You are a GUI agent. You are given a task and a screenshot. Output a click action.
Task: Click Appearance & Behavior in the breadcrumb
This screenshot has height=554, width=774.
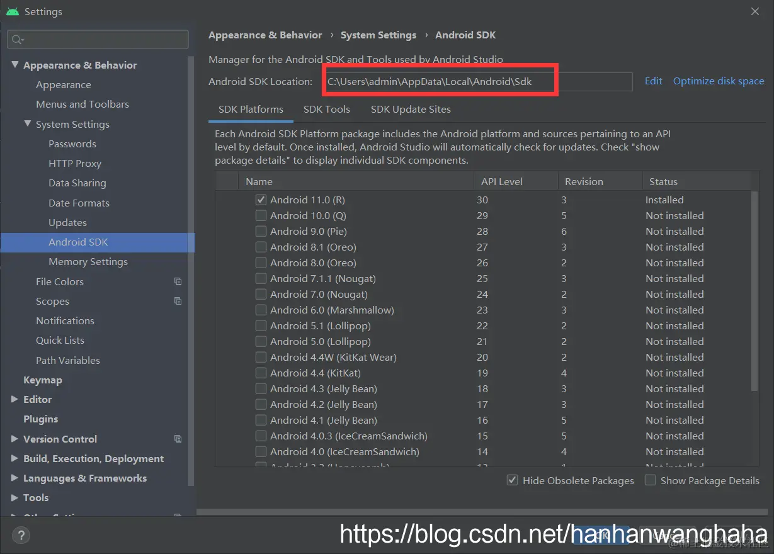click(x=265, y=35)
